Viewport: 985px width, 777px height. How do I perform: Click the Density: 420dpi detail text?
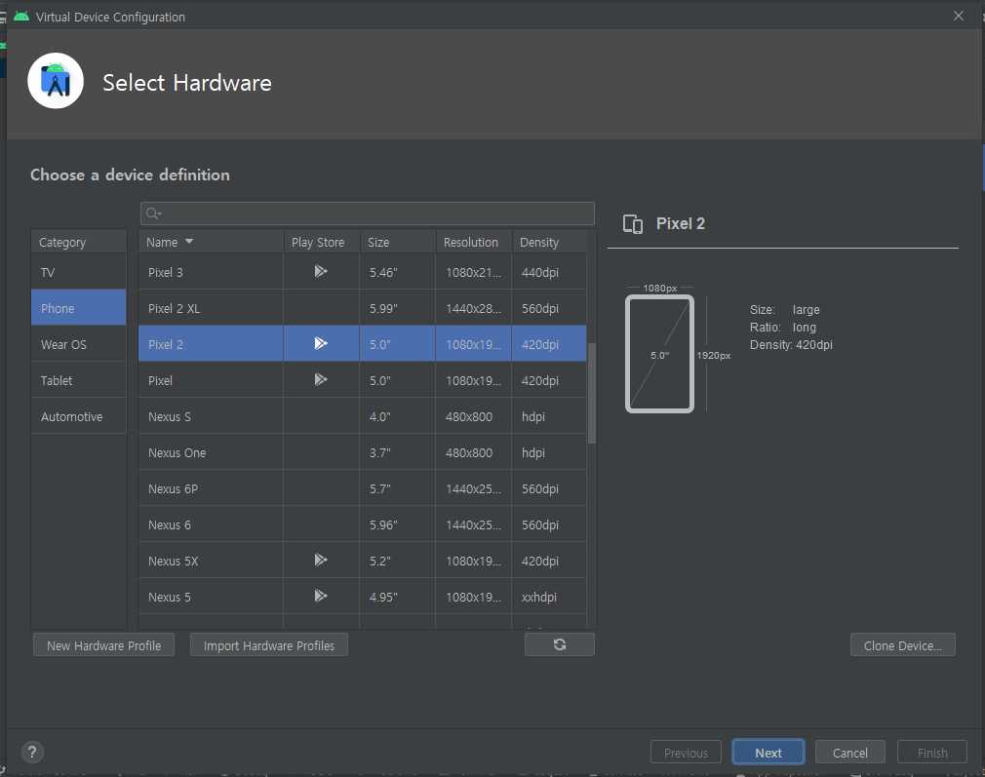(791, 345)
